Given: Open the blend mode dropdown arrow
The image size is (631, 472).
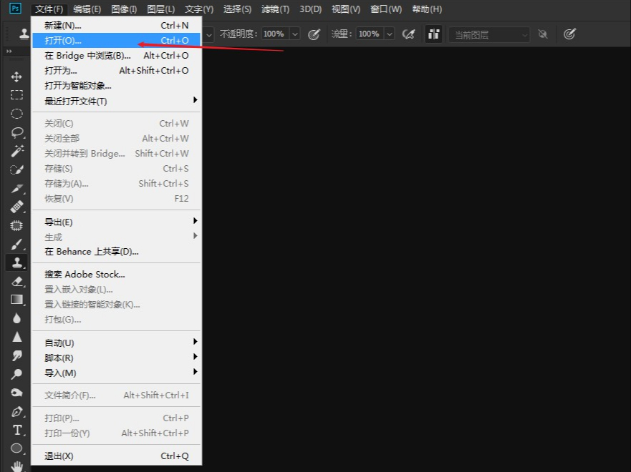Looking at the screenshot, I should point(209,34).
